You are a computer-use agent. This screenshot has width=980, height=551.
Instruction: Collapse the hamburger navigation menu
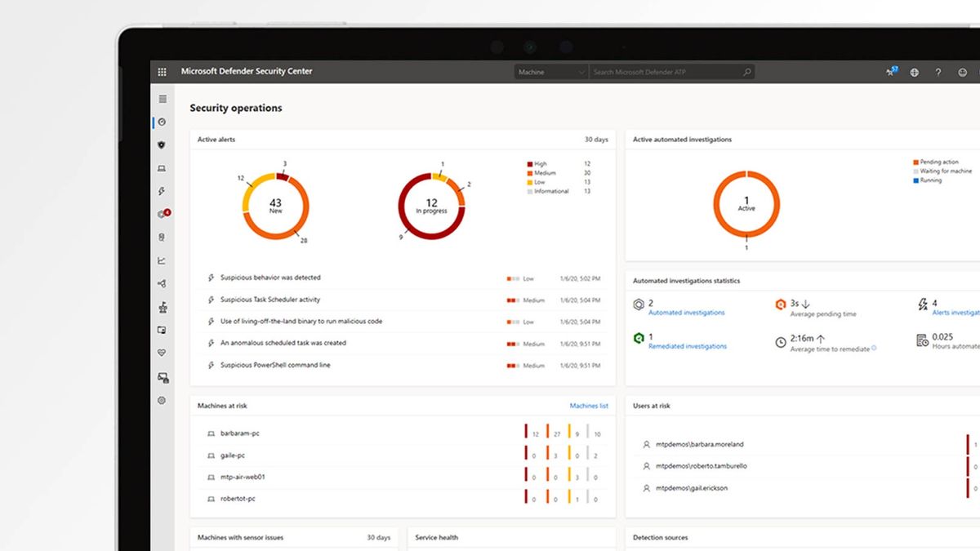[162, 99]
